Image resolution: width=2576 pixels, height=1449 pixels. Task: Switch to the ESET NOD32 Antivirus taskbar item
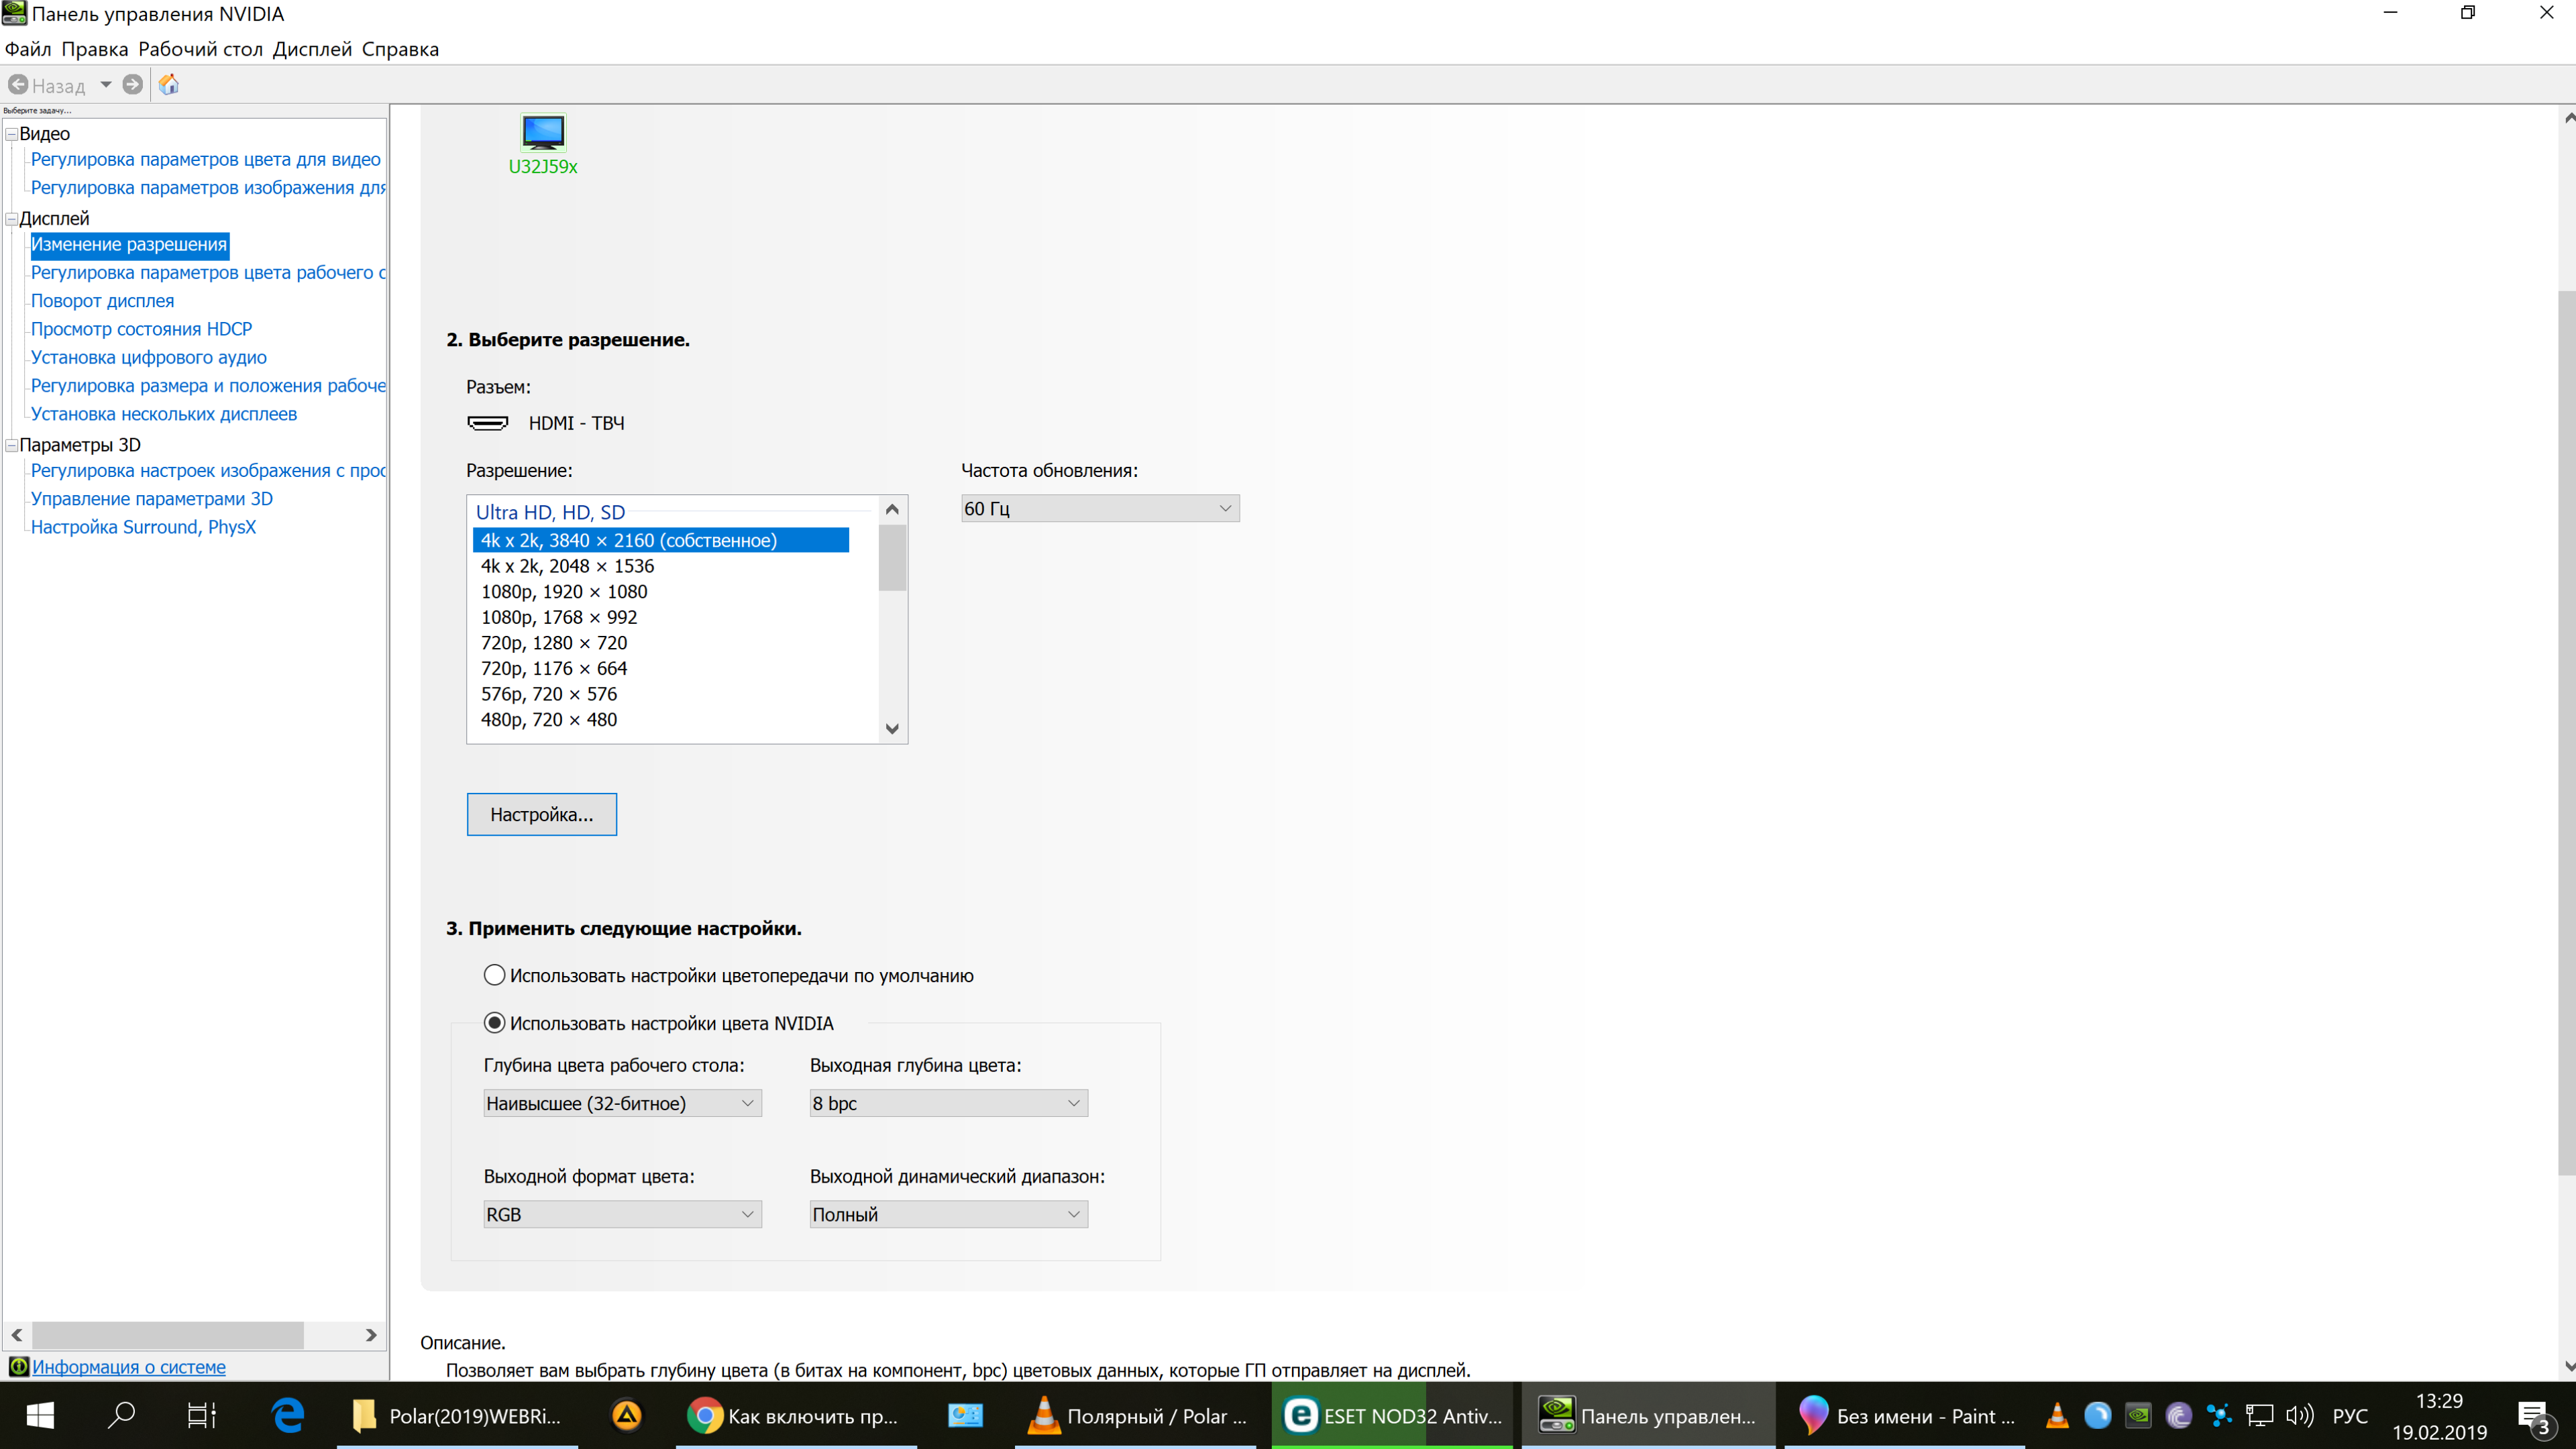(1392, 1416)
